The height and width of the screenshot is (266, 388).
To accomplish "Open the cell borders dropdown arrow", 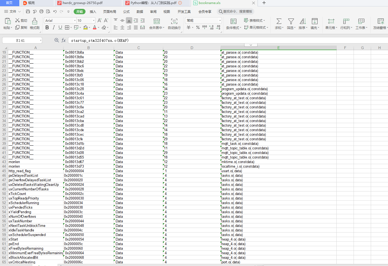I will point(71,27).
